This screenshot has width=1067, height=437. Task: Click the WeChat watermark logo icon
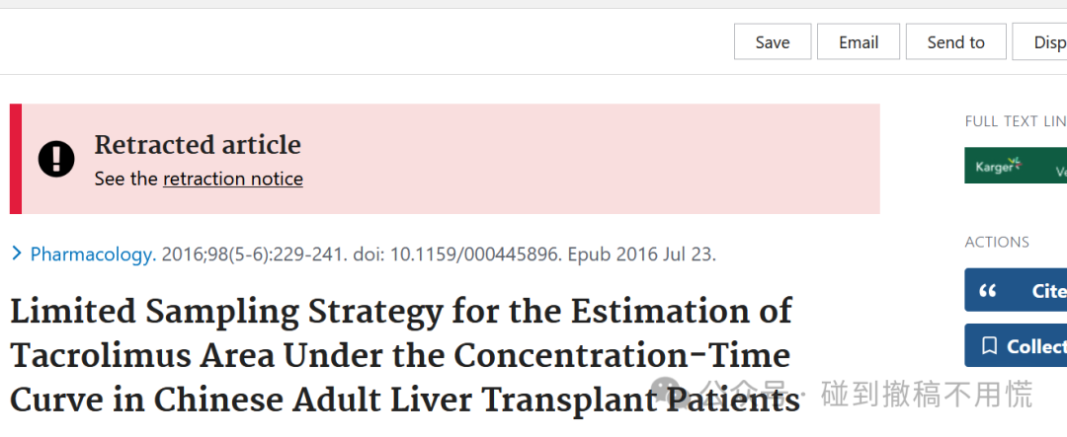[668, 392]
